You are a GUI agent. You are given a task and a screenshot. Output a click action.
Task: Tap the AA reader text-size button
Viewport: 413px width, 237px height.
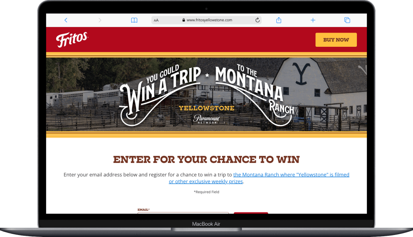coord(156,20)
